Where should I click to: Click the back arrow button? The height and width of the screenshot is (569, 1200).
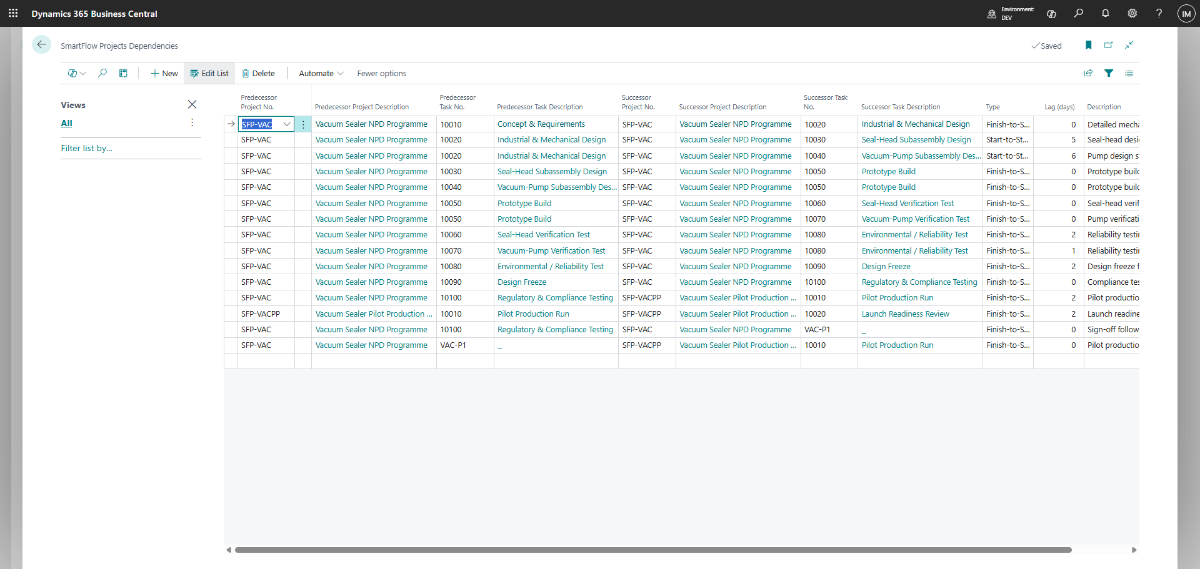coord(41,45)
